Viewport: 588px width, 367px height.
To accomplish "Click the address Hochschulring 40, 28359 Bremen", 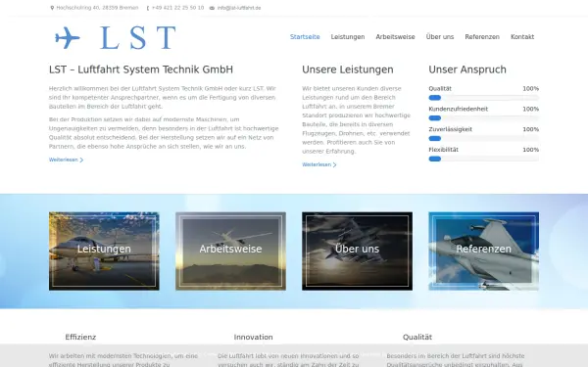I will pos(97,8).
